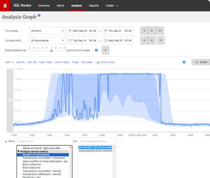The width and height of the screenshot is (210, 178).
Task: Show the Last 24h range
Action: pos(32,62)
